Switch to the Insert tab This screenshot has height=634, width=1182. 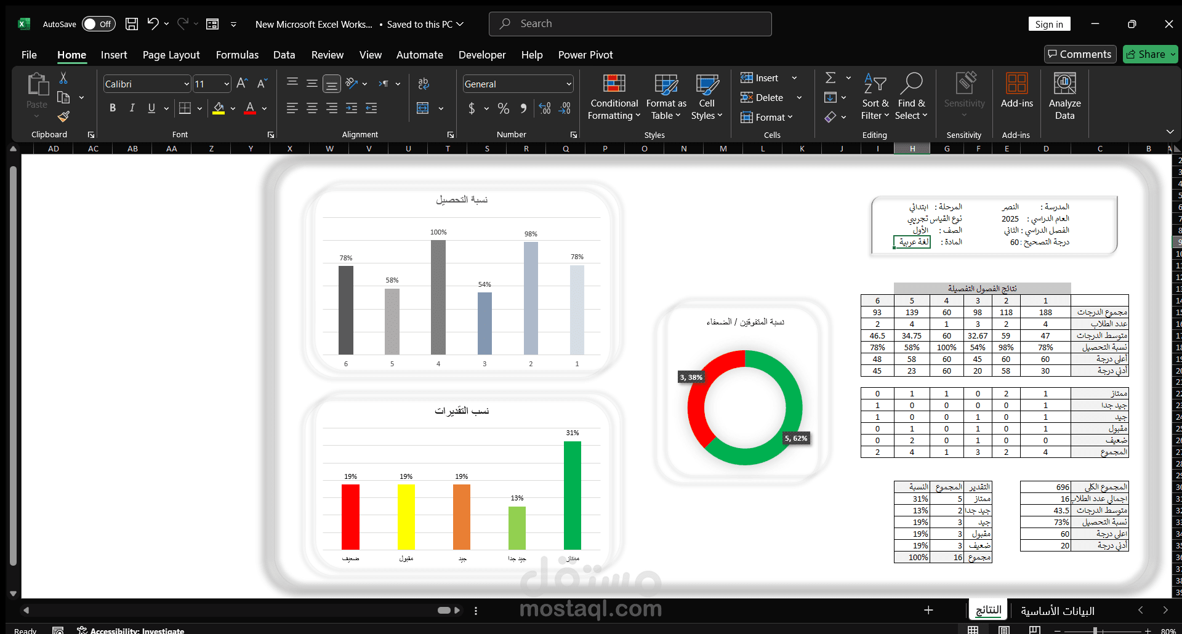(114, 55)
